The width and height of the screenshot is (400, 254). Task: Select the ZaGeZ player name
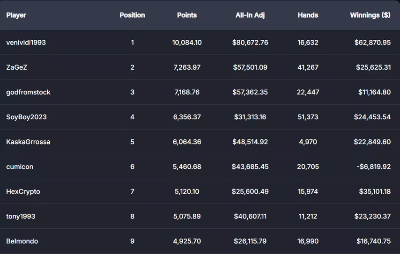[17, 67]
